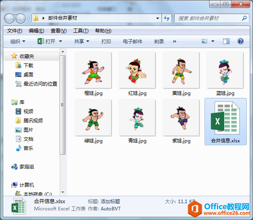
Task: Select the 绿娃.jpg thumbnail
Action: pos(93,118)
